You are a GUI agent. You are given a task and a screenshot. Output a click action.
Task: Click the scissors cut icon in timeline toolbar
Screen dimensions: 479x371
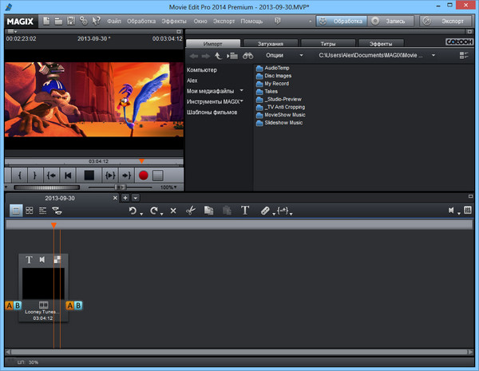pyautogui.click(x=190, y=211)
